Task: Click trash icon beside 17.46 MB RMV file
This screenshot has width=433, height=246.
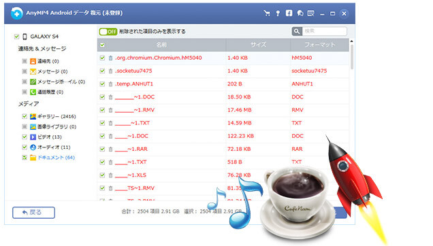Action: click(110, 110)
